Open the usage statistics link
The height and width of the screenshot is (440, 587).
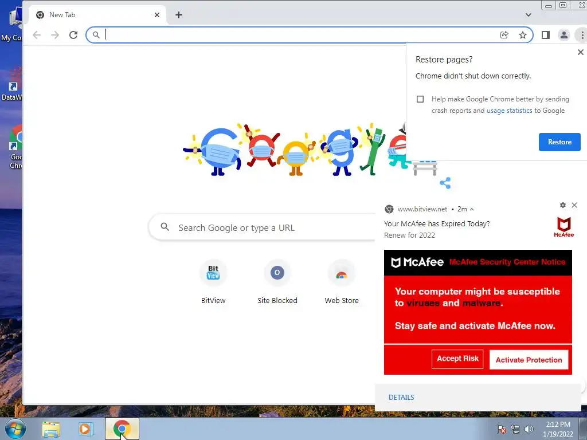click(x=509, y=111)
